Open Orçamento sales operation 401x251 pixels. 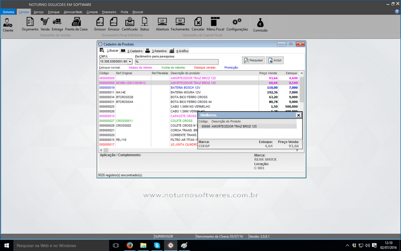pyautogui.click(x=30, y=24)
